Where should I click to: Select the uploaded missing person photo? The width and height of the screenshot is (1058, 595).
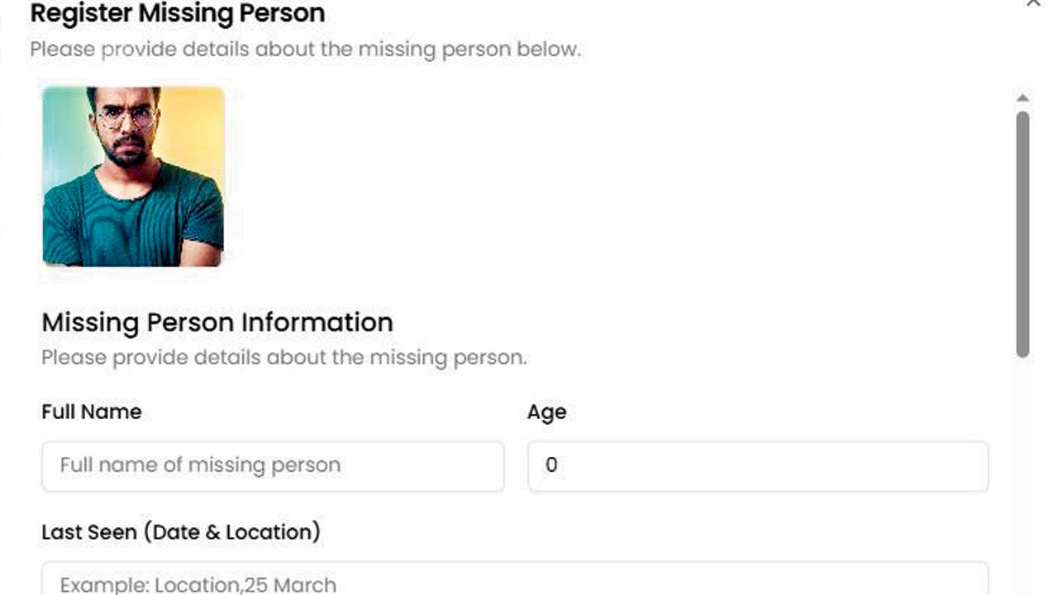(133, 176)
